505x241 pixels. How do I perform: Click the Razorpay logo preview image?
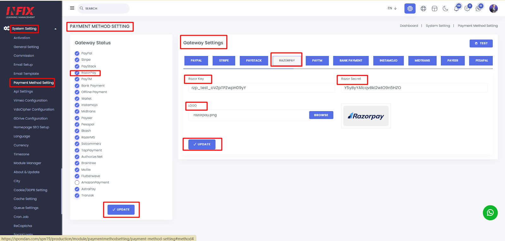coord(366,116)
